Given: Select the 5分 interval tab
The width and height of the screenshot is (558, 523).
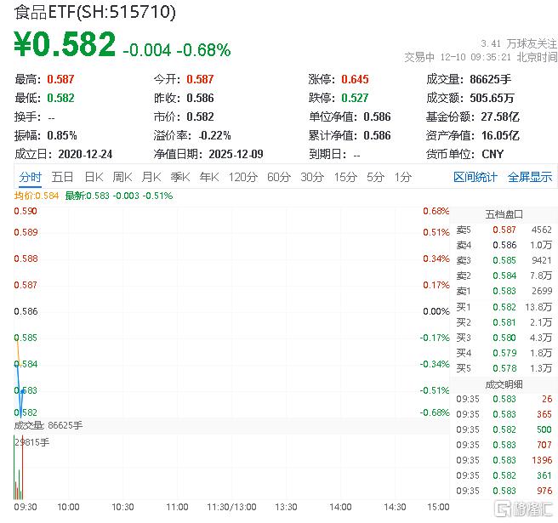Looking at the screenshot, I should tap(376, 177).
